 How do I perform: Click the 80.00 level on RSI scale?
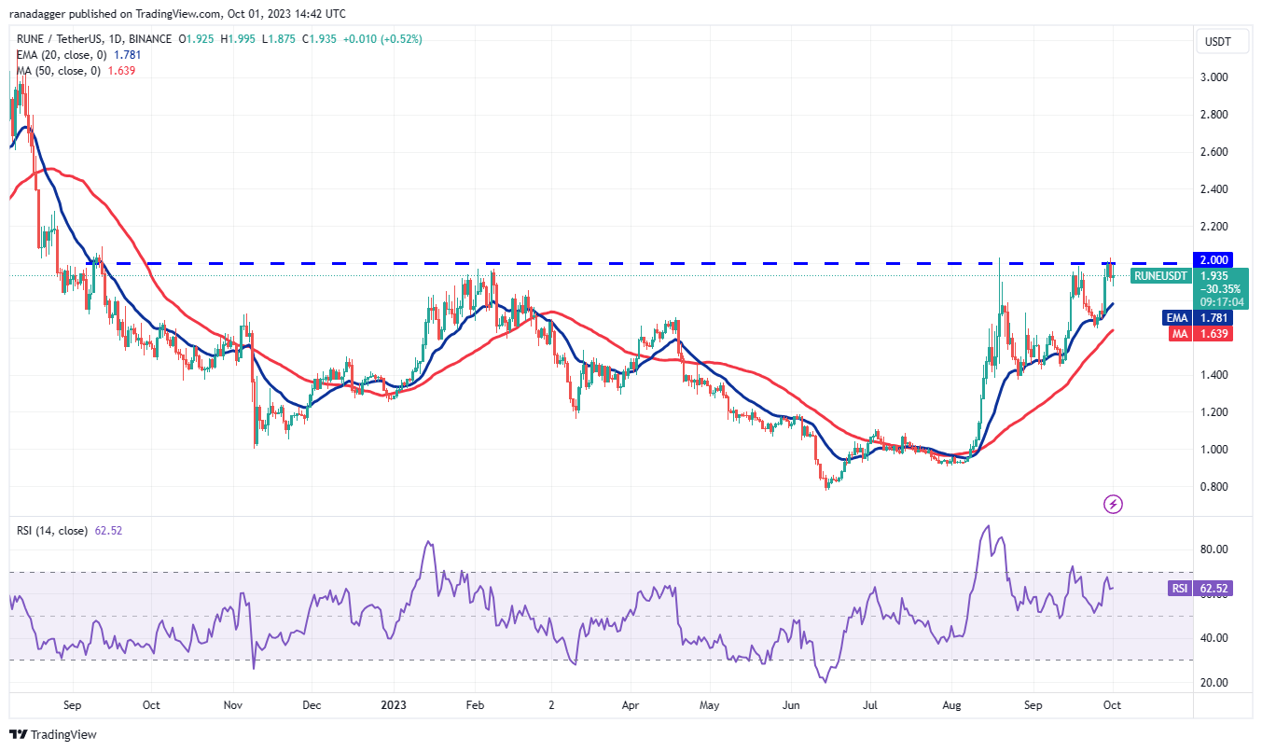(1213, 549)
